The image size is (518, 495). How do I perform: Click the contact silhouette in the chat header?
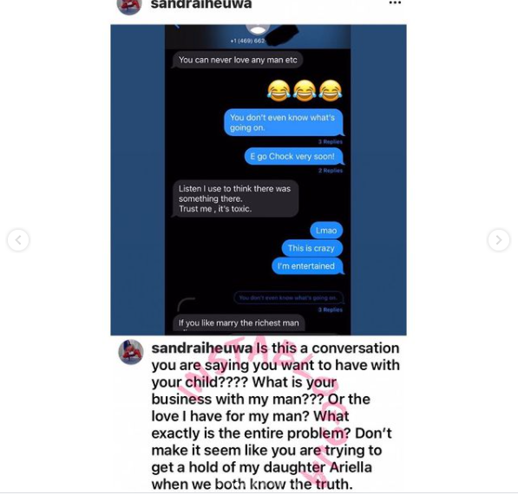(x=258, y=29)
